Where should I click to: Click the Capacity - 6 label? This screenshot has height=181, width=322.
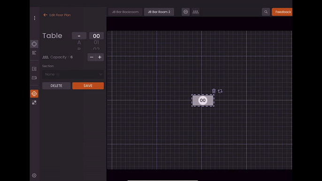(x=61, y=57)
